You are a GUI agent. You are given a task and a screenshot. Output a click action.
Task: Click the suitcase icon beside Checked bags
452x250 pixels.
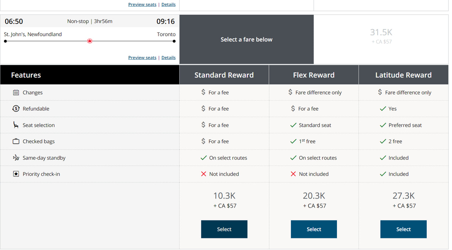coord(16,141)
